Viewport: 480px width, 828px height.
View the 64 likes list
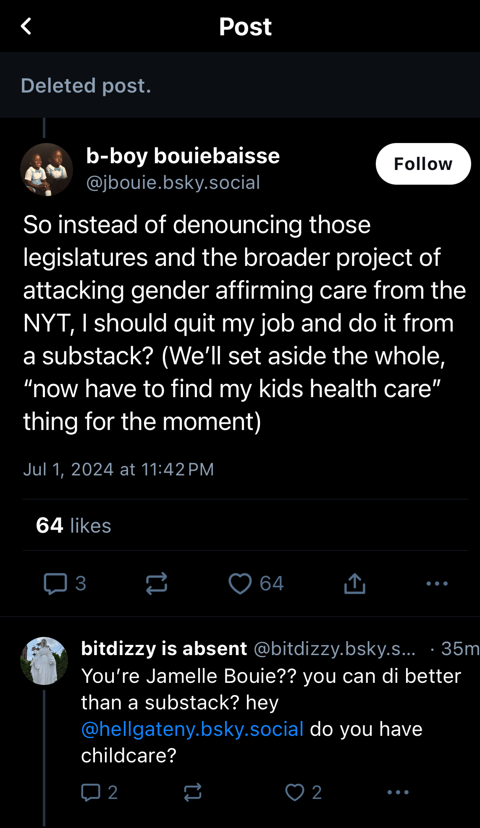point(73,525)
